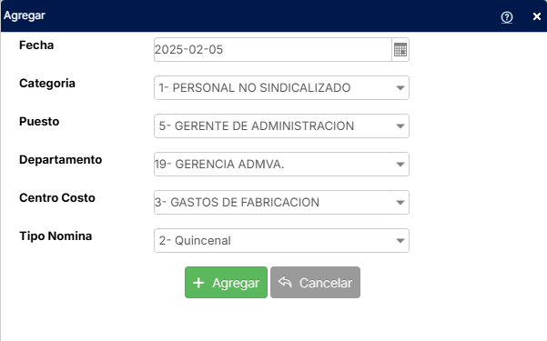Expand the Puesto dropdown arrow
The image size is (547, 341).
(x=400, y=126)
